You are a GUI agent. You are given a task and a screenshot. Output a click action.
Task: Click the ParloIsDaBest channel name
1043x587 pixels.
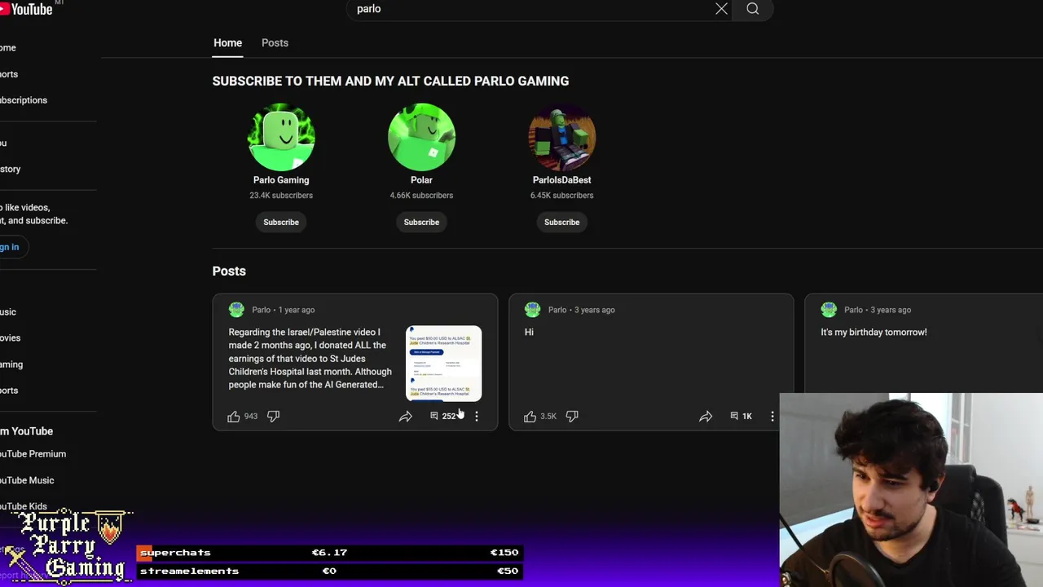[x=561, y=180]
